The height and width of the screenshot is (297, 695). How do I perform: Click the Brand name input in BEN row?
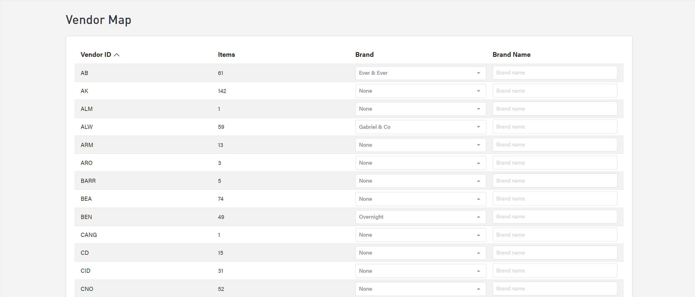[555, 217]
